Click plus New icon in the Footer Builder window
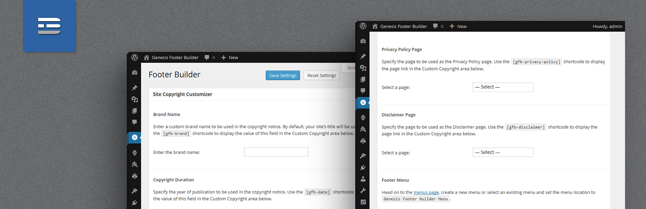646x209 pixels. pyautogui.click(x=223, y=57)
